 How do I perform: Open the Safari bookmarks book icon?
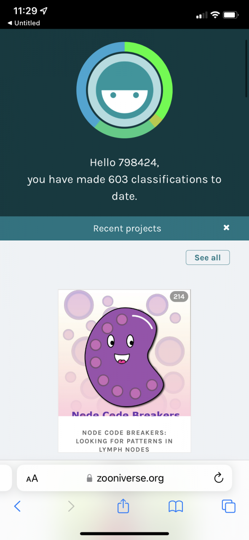(x=176, y=506)
